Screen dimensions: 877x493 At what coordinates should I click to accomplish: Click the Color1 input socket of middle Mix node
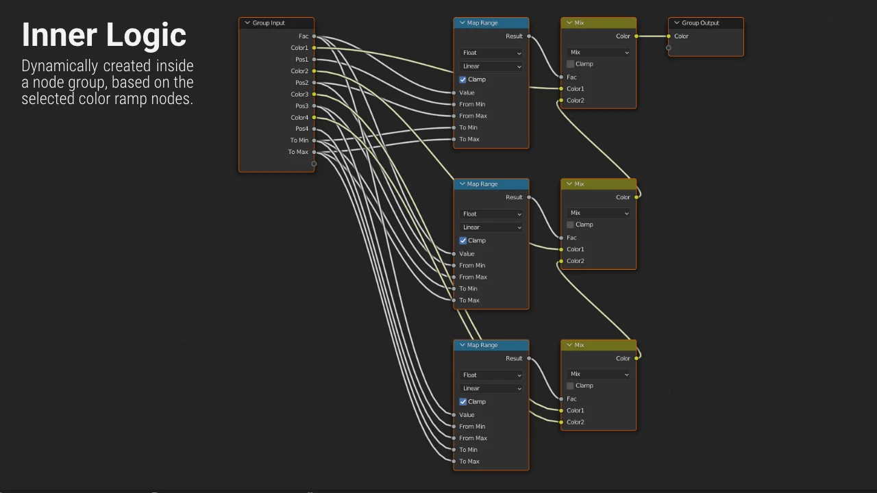(x=560, y=249)
